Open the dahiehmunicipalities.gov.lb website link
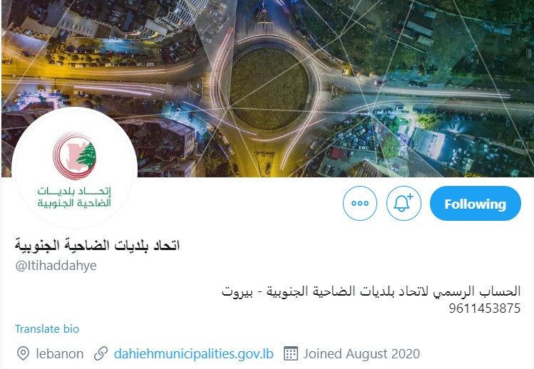The height and width of the screenshot is (369, 534). (x=193, y=353)
